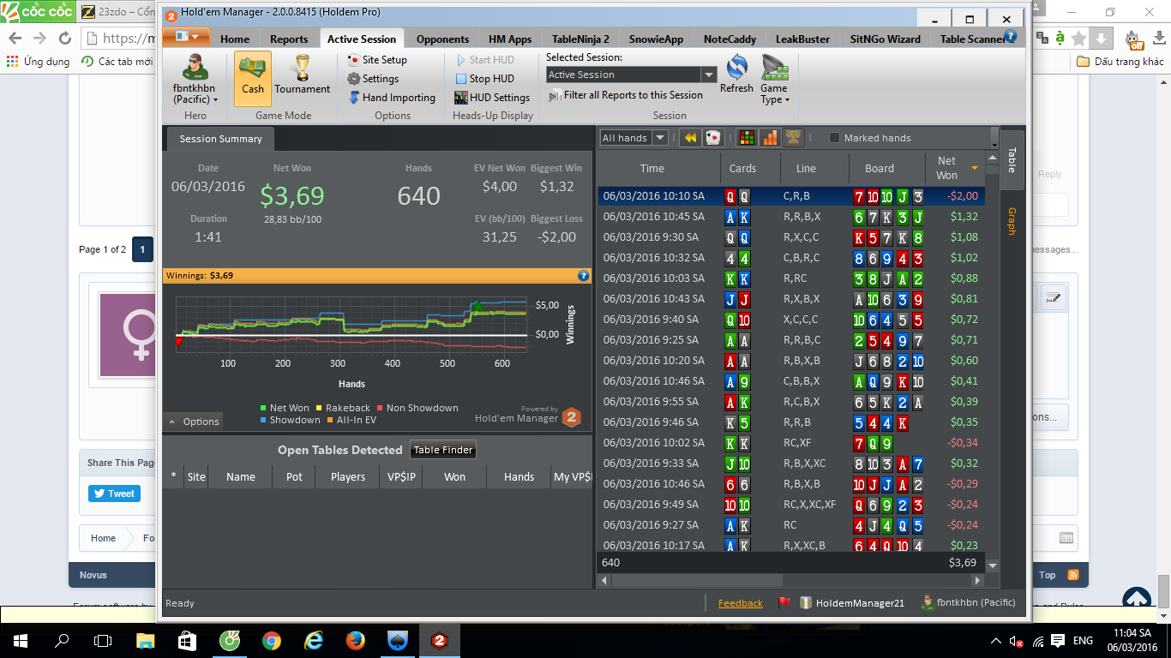Open the LeakBuster tab

[802, 39]
